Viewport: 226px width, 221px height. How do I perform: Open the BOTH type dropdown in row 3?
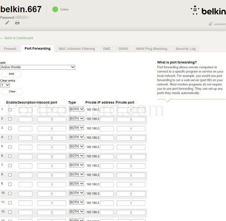76,128
